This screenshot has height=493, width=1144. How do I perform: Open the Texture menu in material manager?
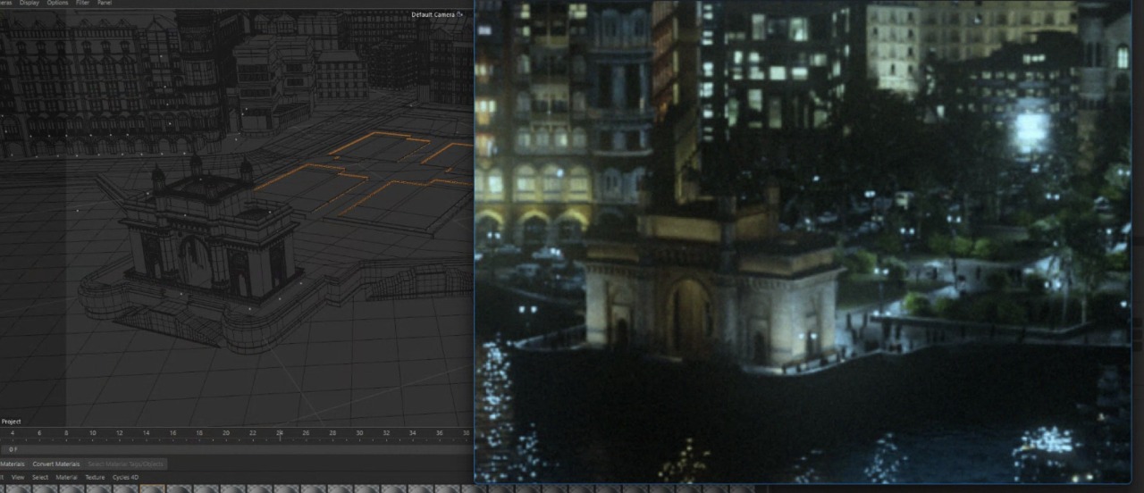(x=94, y=477)
